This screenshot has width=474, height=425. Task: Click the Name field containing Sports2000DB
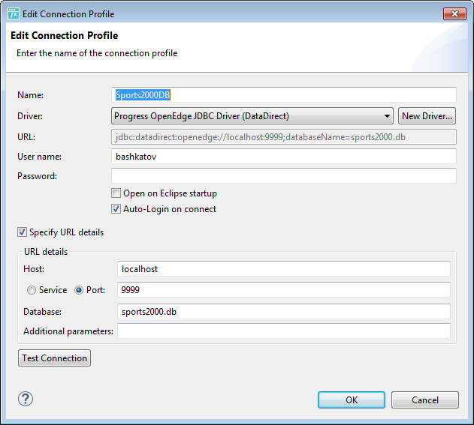[283, 95]
